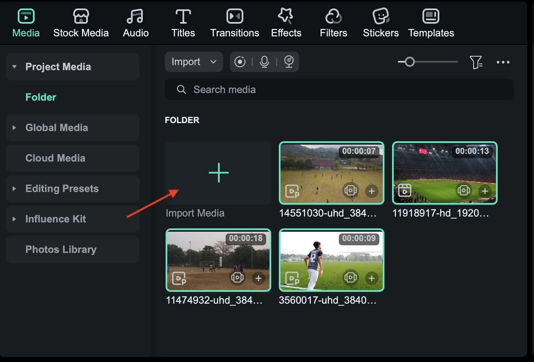The width and height of the screenshot is (534, 362).
Task: Open Cloud Media
Action: tap(73, 158)
